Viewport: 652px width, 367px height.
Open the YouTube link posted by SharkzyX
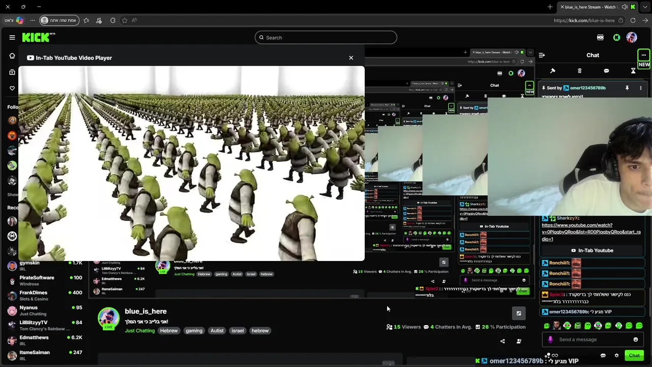[x=591, y=232]
